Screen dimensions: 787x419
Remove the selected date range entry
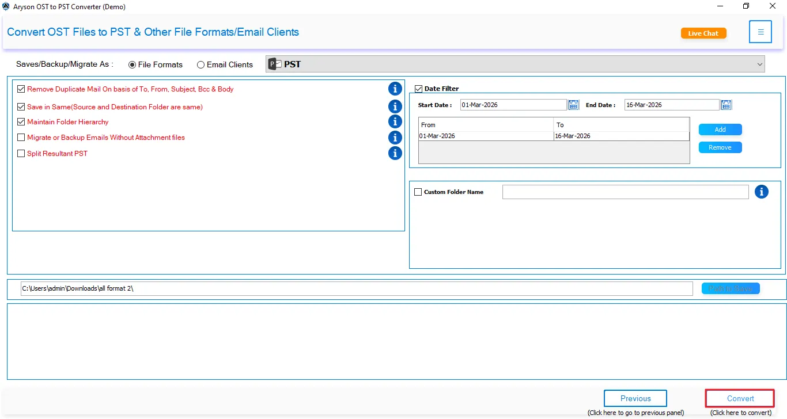(720, 147)
